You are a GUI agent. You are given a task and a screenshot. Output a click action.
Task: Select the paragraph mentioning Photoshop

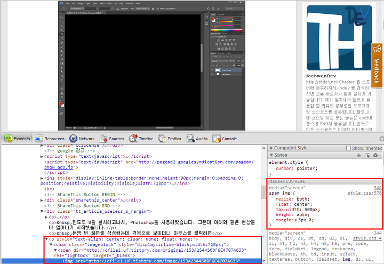(152, 225)
